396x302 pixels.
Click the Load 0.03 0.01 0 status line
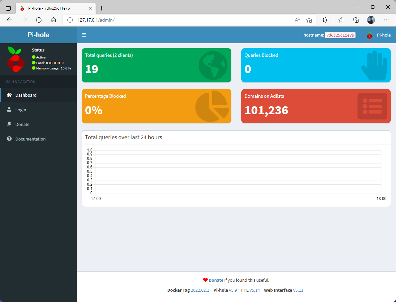pos(48,63)
